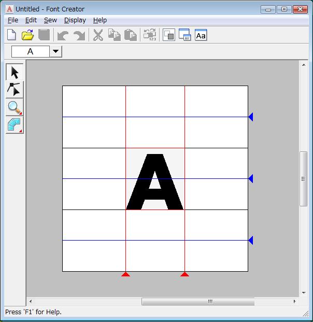Click the Font Creator app icon in title bar
This screenshot has width=313, height=322.
[x=9, y=9]
